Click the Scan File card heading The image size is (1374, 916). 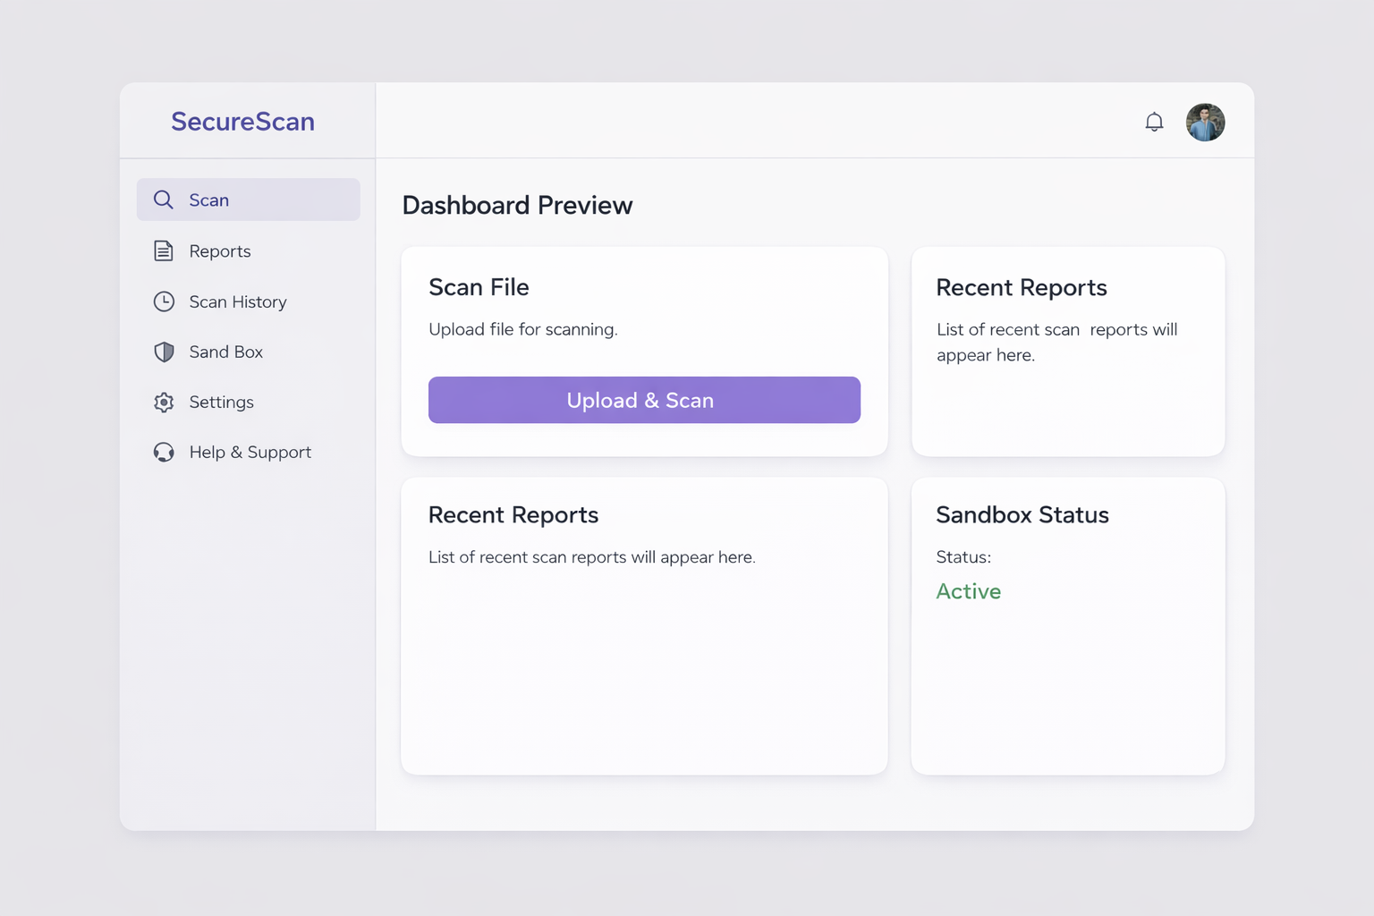tap(479, 287)
